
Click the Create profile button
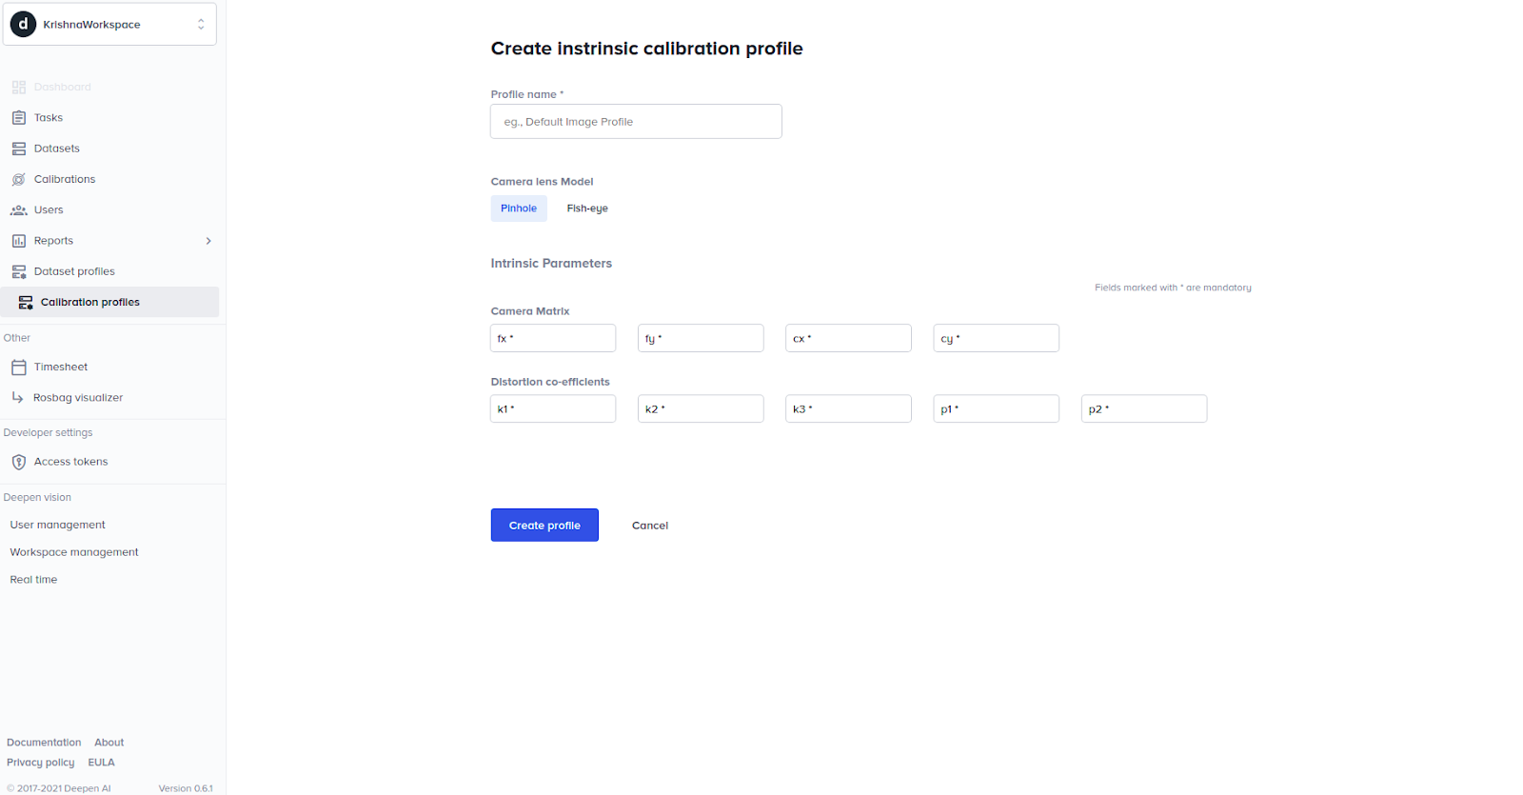tap(544, 526)
